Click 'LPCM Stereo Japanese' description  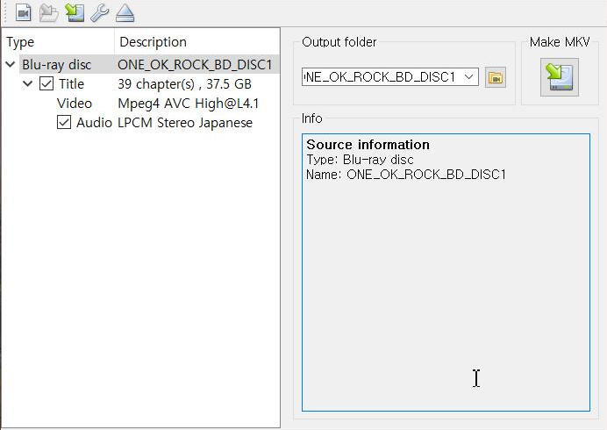pyautogui.click(x=185, y=122)
